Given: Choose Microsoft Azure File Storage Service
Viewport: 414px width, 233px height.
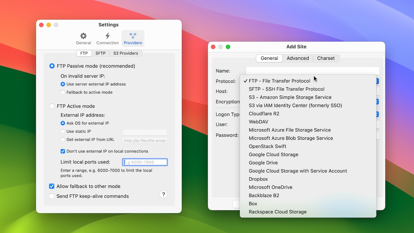Looking at the screenshot, I should [x=308, y=130].
